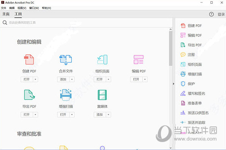Select 组织页面 icon in right sidebar
Image resolution: width=226 pixels, height=150 pixels.
coord(183,64)
